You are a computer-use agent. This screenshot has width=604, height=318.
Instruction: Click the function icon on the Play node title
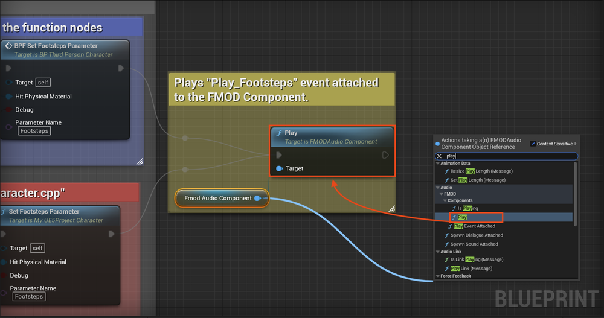tap(279, 133)
